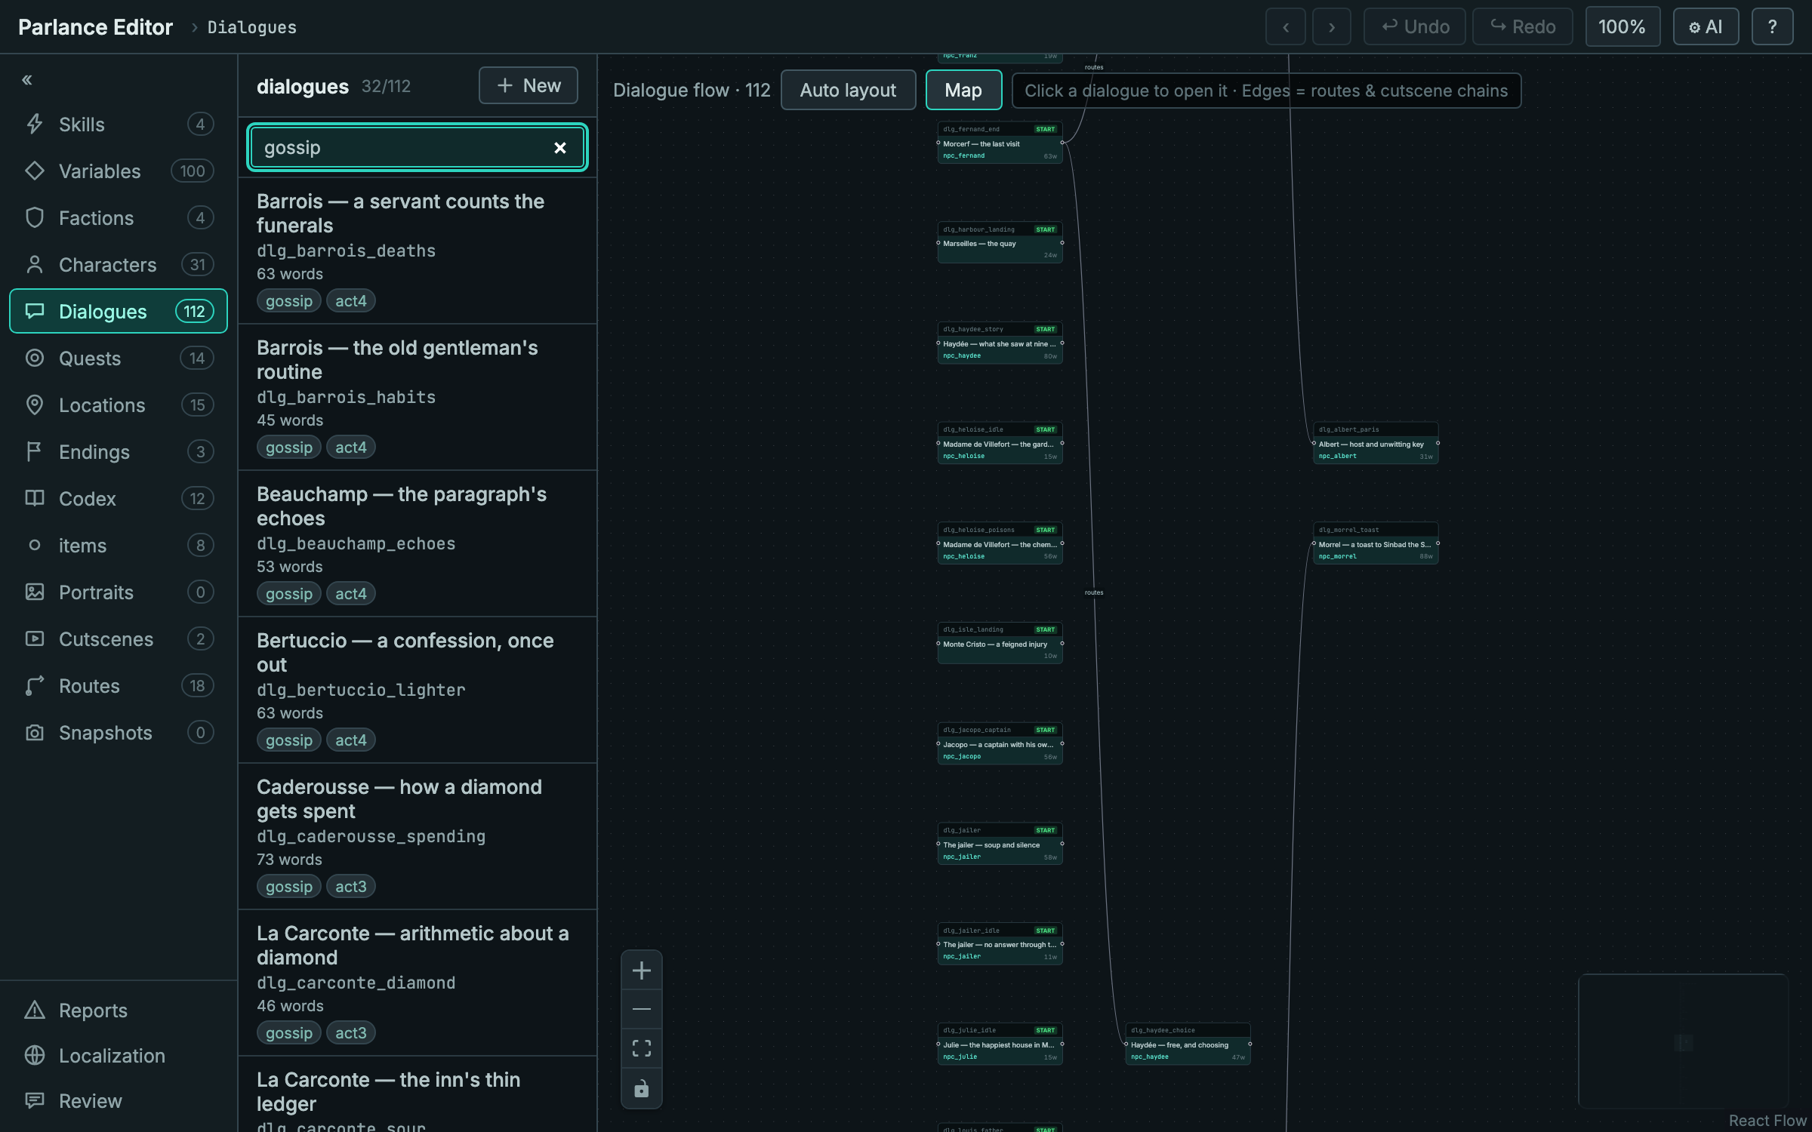Open the items section

(x=119, y=546)
